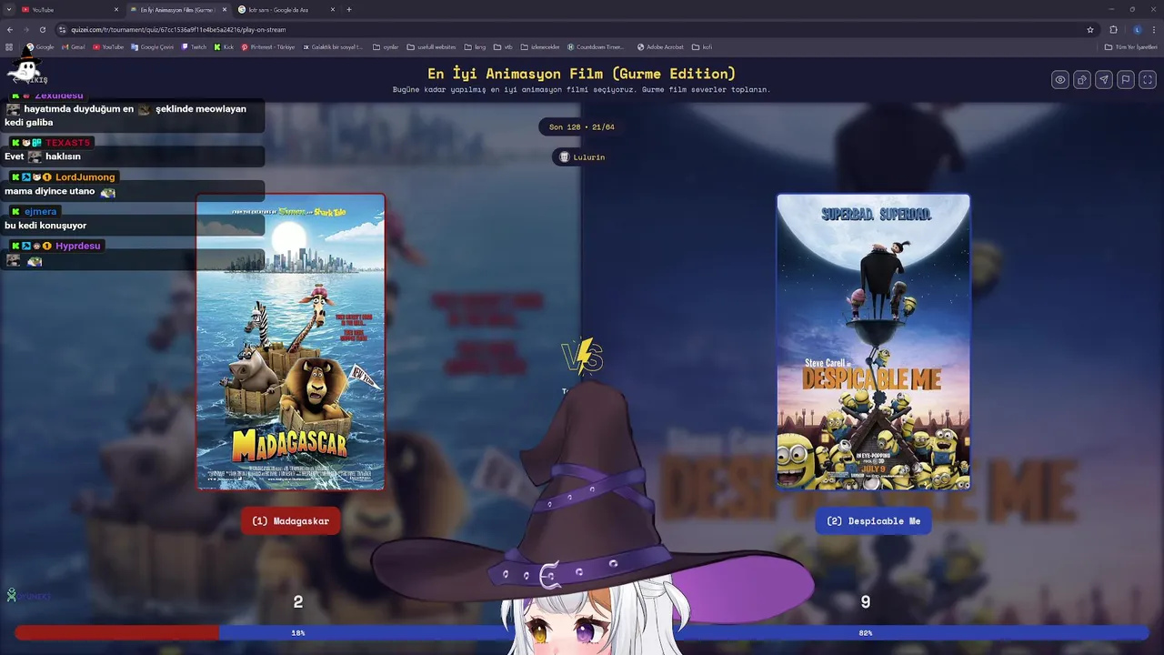Open a new browser tab
Image resolution: width=1164 pixels, height=655 pixels.
(x=349, y=9)
